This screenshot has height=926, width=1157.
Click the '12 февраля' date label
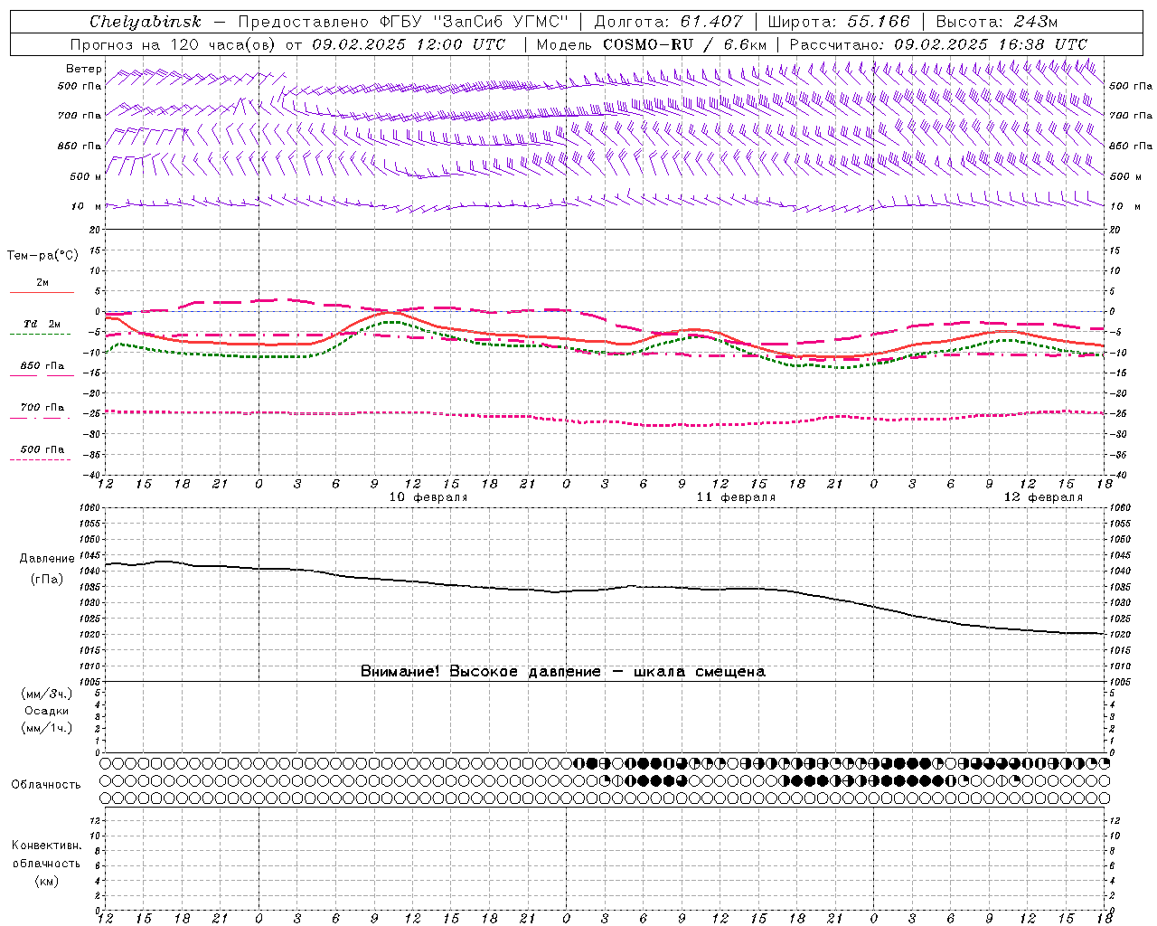click(x=1043, y=497)
